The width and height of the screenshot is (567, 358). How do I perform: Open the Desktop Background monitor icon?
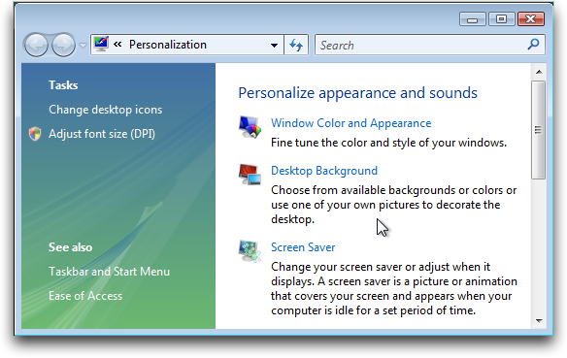[250, 175]
